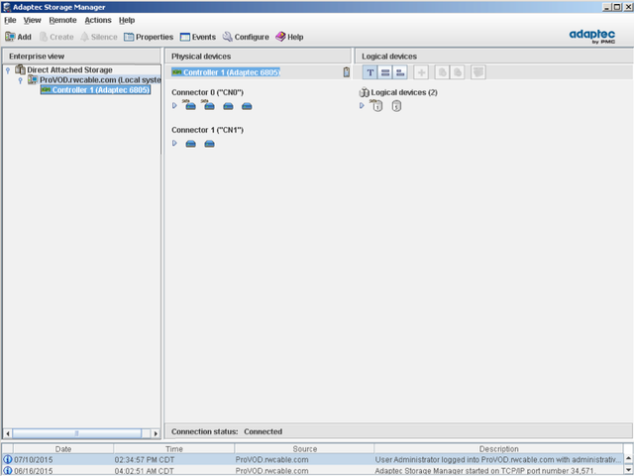Click the Enterprise view panel header

click(x=81, y=57)
